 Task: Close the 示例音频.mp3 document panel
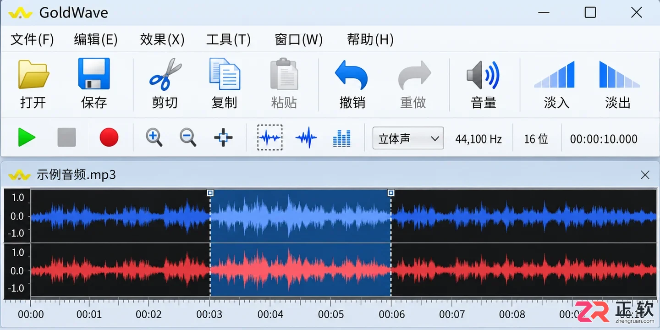[645, 175]
